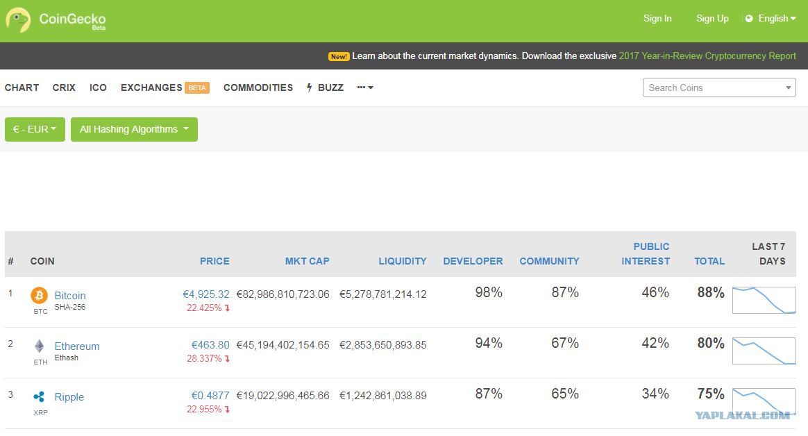This screenshot has width=808, height=436.
Task: Sort by the DEVELOPER column header
Action: coord(473,261)
